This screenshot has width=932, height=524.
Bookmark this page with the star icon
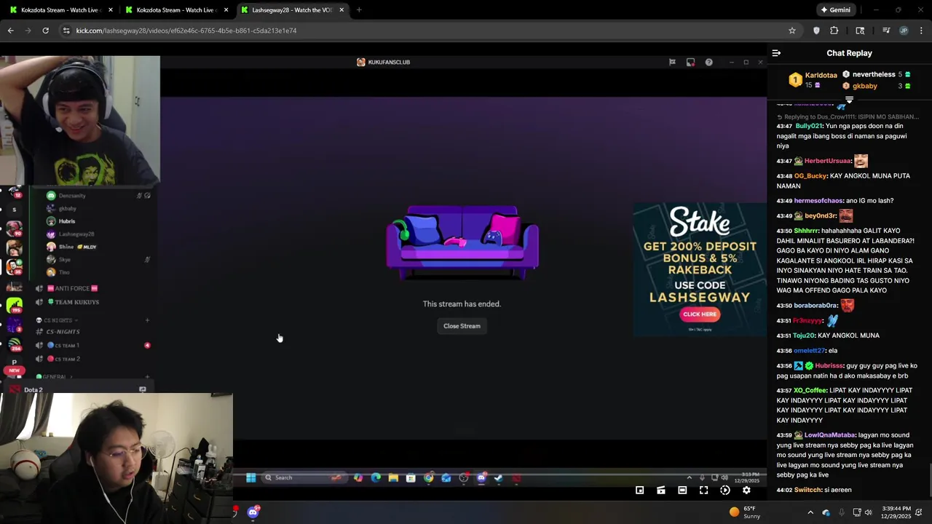(x=792, y=31)
